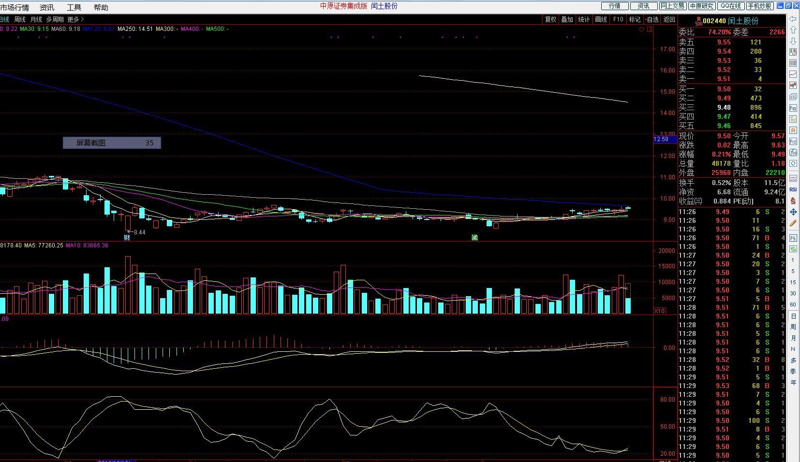
Task: Click the RSI indicator icon
Action: click(x=793, y=189)
